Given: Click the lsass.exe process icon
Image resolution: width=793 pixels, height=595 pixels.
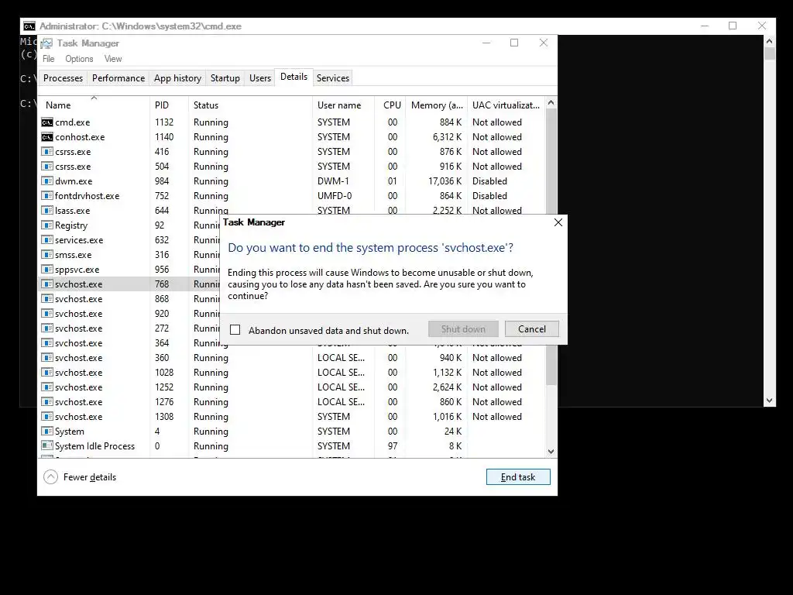Looking at the screenshot, I should point(47,211).
